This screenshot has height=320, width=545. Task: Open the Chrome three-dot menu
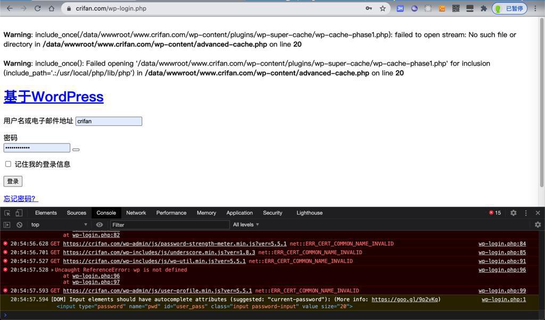coord(535,9)
